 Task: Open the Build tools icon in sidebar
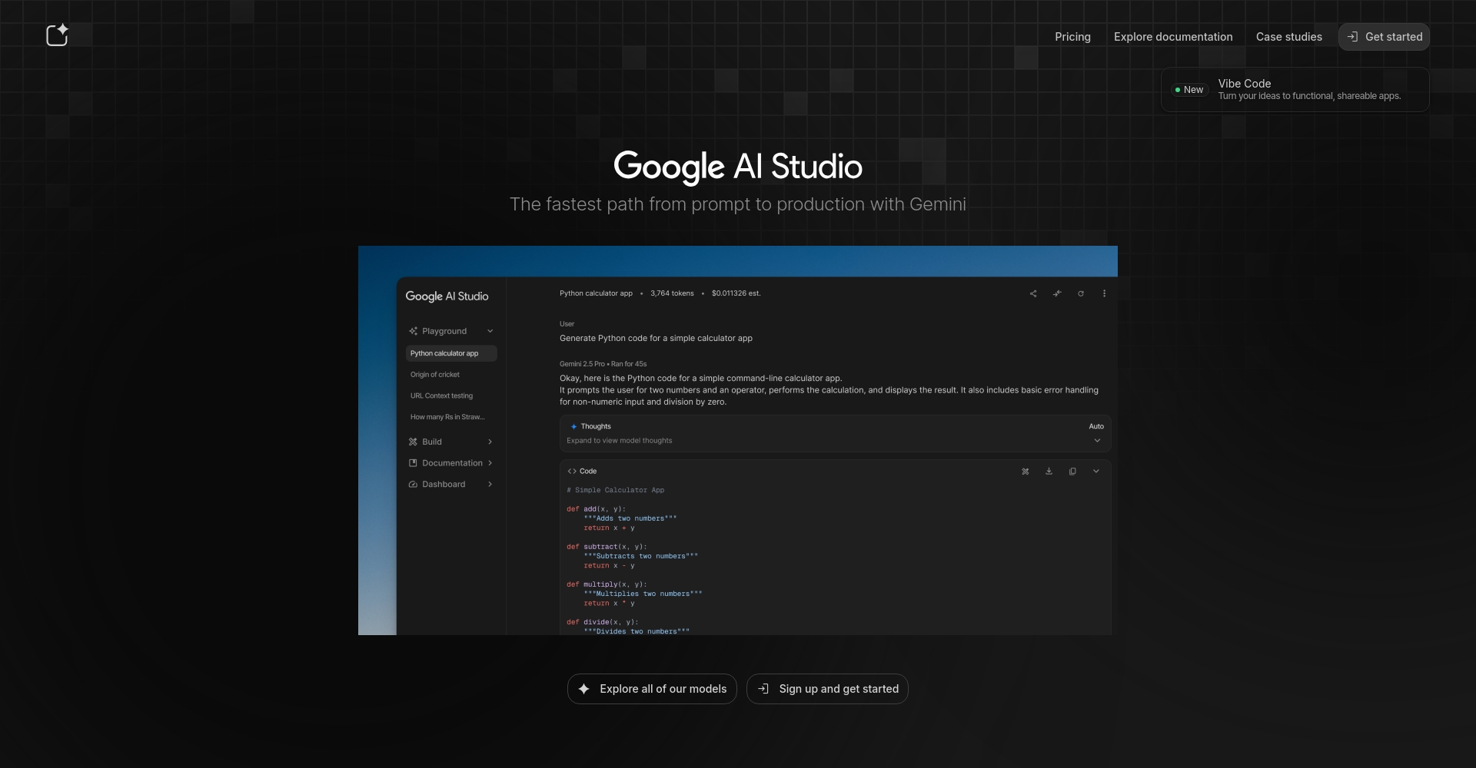tap(414, 442)
